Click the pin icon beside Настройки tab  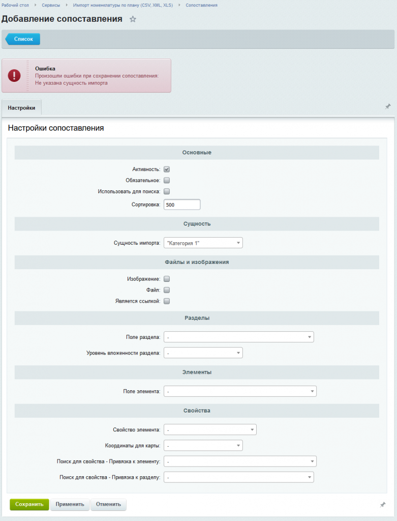(x=388, y=107)
